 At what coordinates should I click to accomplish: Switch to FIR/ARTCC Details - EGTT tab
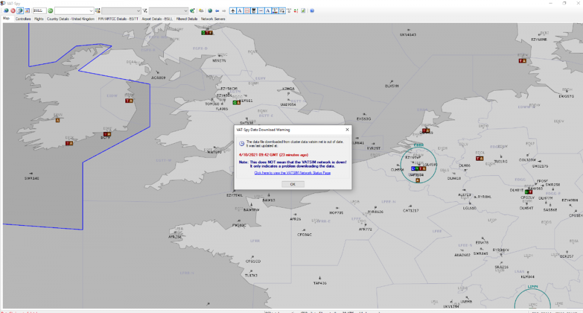[x=118, y=19]
